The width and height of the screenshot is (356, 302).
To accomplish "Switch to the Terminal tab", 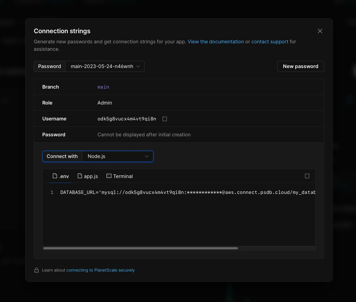I will coord(120,176).
